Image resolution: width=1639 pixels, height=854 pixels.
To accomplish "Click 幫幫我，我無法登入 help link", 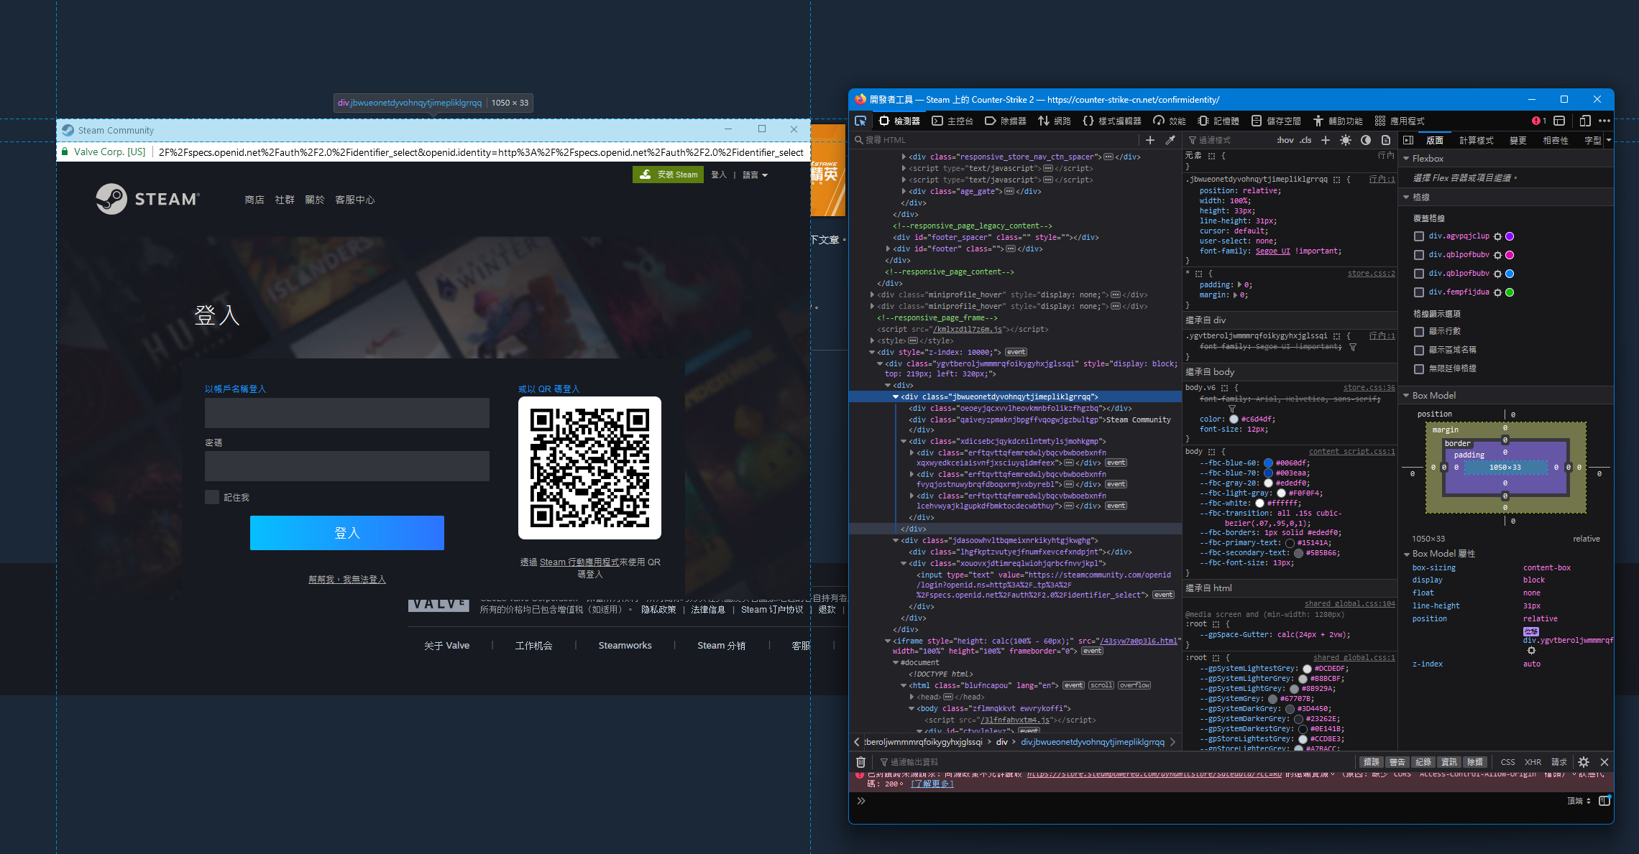I will coord(347,580).
